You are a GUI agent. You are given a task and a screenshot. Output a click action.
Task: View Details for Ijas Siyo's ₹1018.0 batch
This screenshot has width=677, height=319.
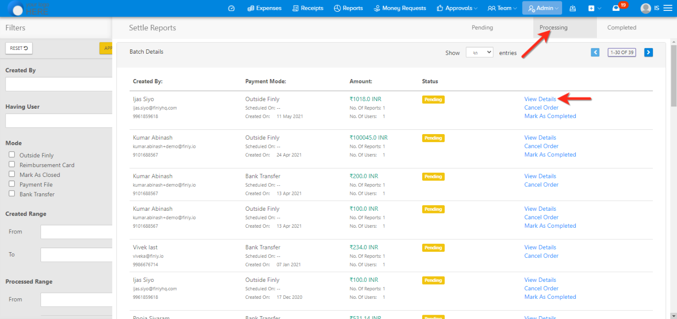(x=540, y=99)
